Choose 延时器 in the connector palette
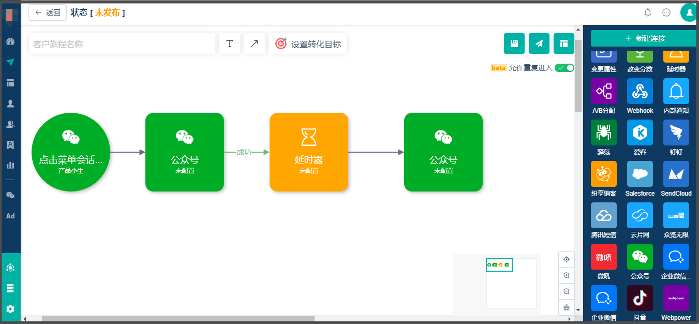The width and height of the screenshot is (699, 324). [x=676, y=61]
